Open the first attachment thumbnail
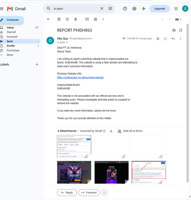 coord(74,146)
